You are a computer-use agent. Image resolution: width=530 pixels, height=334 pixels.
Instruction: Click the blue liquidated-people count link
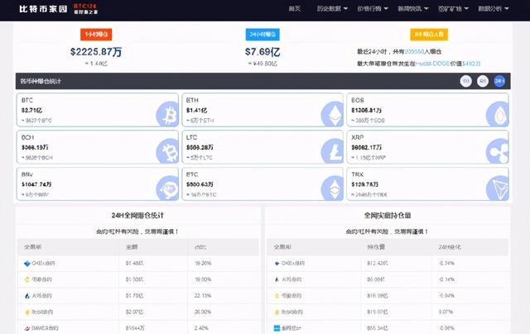(414, 51)
